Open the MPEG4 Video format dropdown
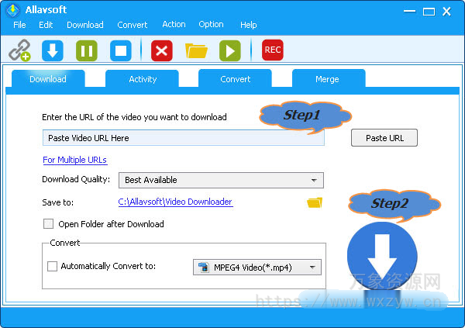This screenshot has height=328, width=465. click(x=257, y=268)
